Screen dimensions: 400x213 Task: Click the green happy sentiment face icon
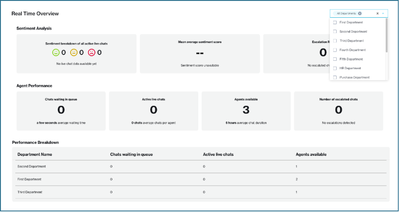pyautogui.click(x=56, y=52)
